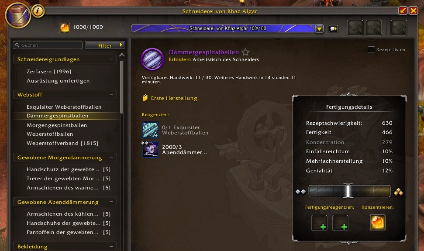Click the Suchen search field

tap(48, 45)
